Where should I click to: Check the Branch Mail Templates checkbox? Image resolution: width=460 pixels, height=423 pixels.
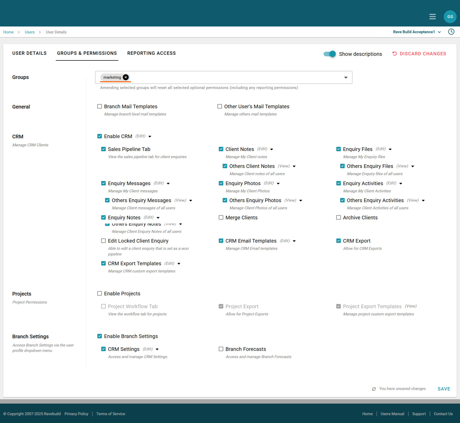100,106
